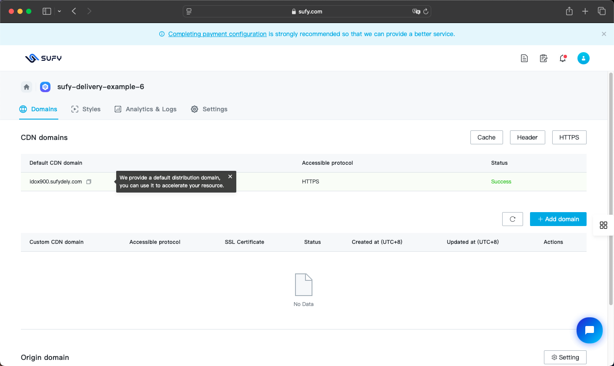This screenshot has width=614, height=366.
Task: Click the Actions column header
Action: click(554, 242)
